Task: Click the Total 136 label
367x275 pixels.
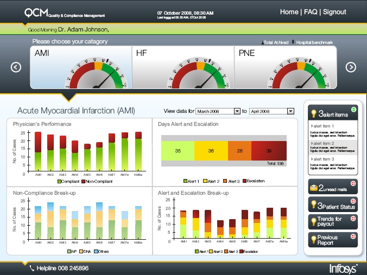Action: click(x=275, y=163)
